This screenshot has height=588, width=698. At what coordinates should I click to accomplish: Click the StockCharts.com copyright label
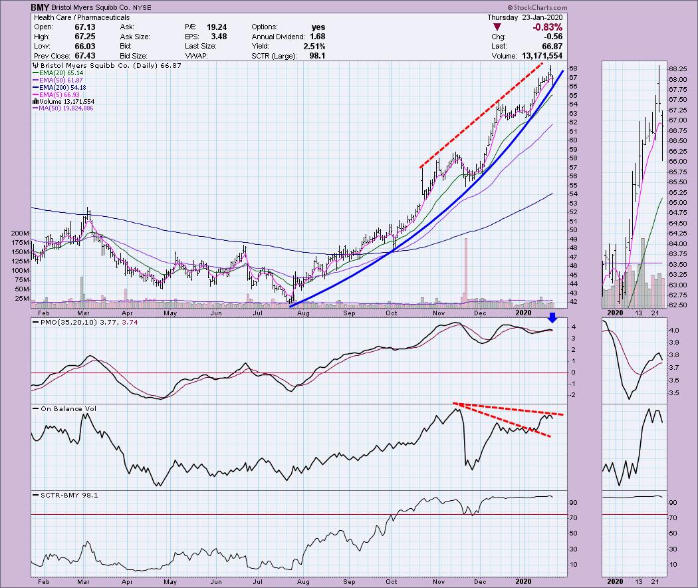[537, 7]
